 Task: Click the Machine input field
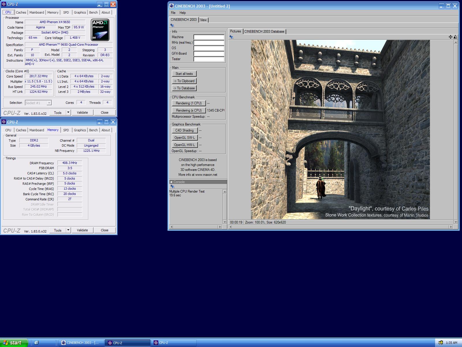(209, 37)
